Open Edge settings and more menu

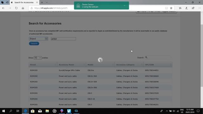[x=200, y=8]
